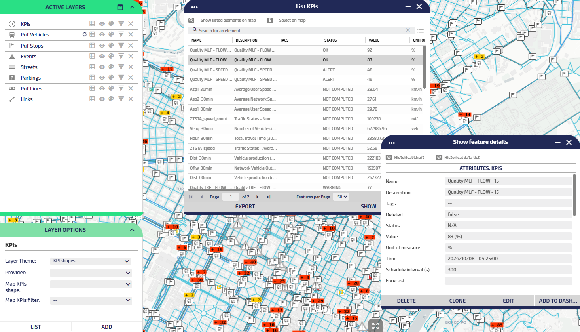
Task: Click the CLONE button in feature details
Action: tap(457, 301)
